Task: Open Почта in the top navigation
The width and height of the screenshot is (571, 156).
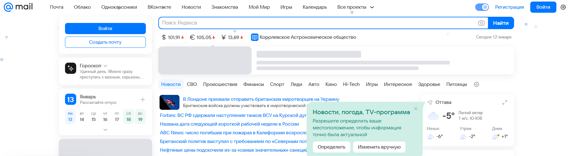Action: tap(57, 7)
